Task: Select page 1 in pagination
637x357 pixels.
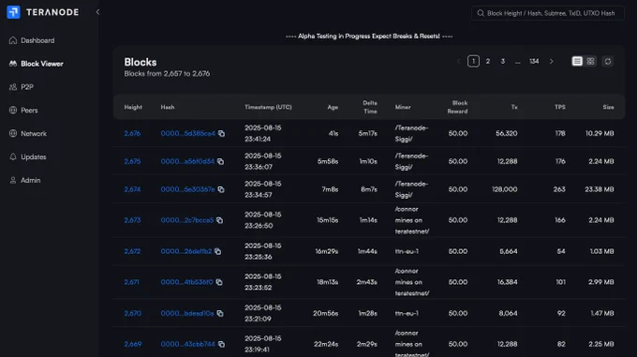Action: (473, 61)
